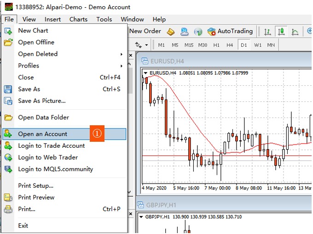Click the Open Offline folder icon

pyautogui.click(x=8, y=42)
